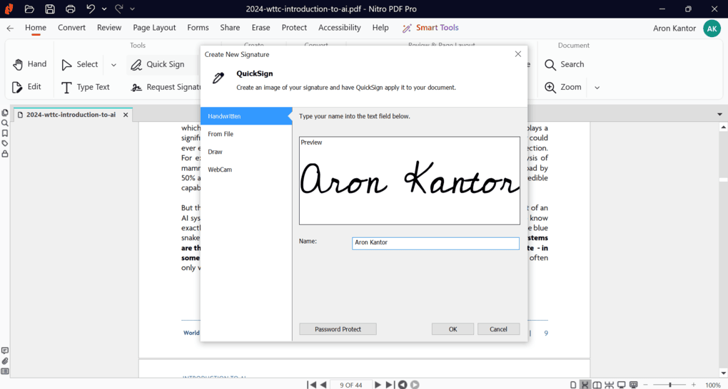Switch to facing pages view
The height and width of the screenshot is (389, 728).
pyautogui.click(x=597, y=385)
